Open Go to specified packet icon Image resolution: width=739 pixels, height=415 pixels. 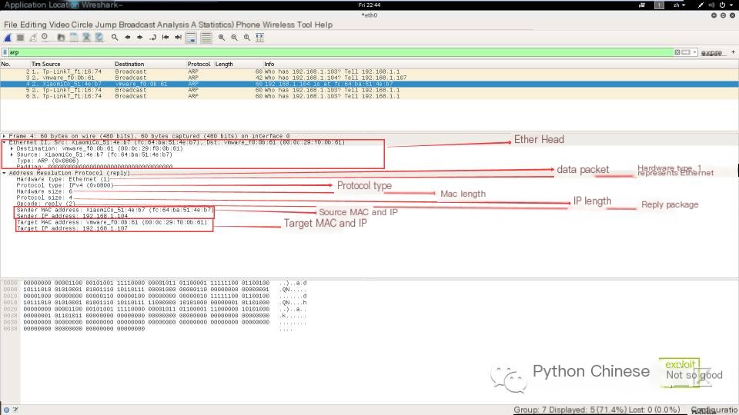point(152,38)
